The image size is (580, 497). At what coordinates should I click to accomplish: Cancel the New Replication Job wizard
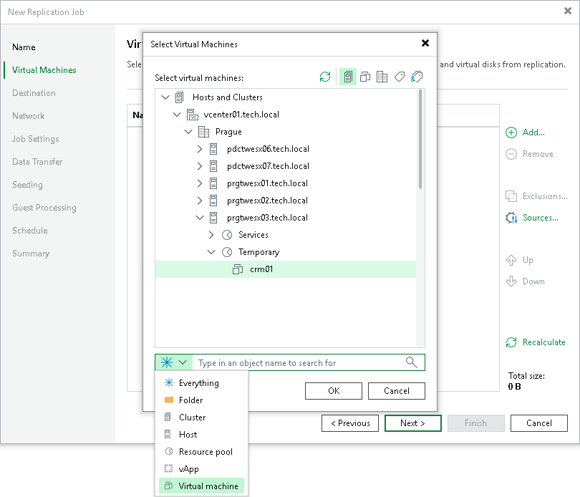click(539, 423)
